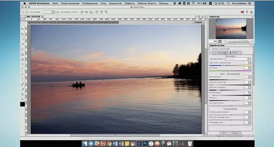
Task: Select the Move tool in the toolbox
Action: click(23, 20)
